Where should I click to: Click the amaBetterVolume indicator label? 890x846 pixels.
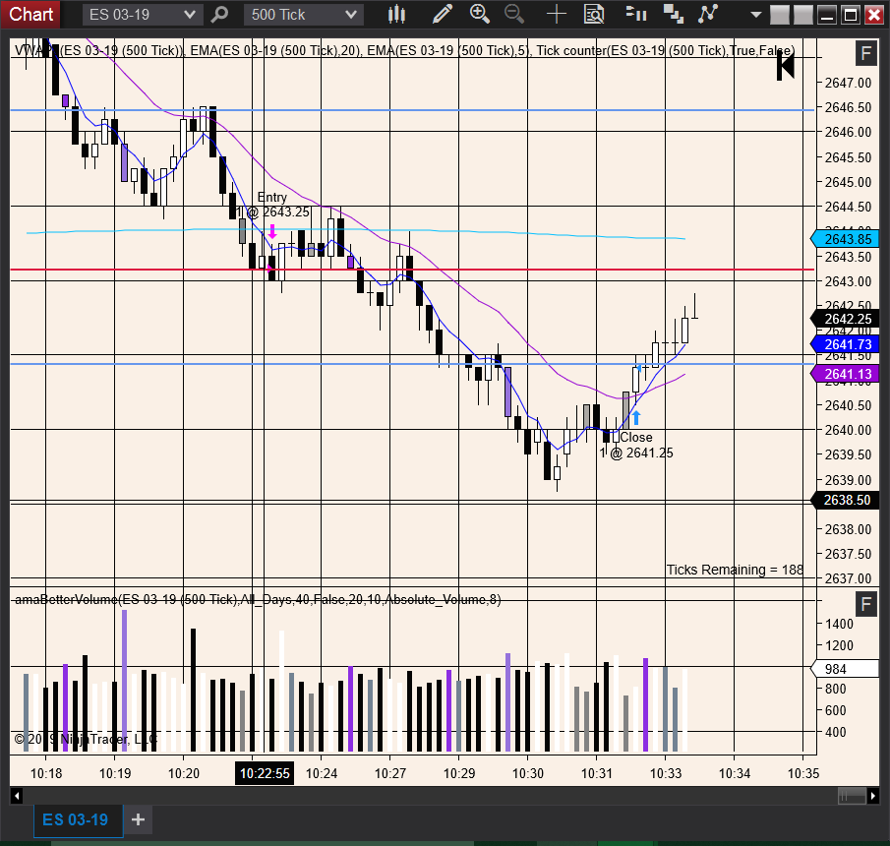tap(258, 600)
